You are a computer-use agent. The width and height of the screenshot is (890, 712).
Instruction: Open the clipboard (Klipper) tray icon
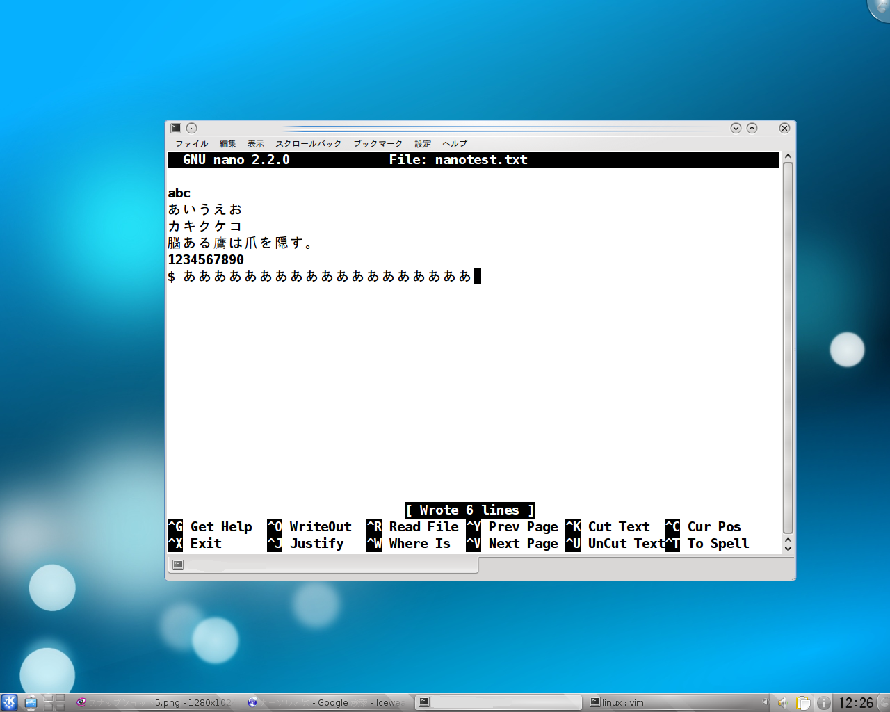(x=803, y=702)
